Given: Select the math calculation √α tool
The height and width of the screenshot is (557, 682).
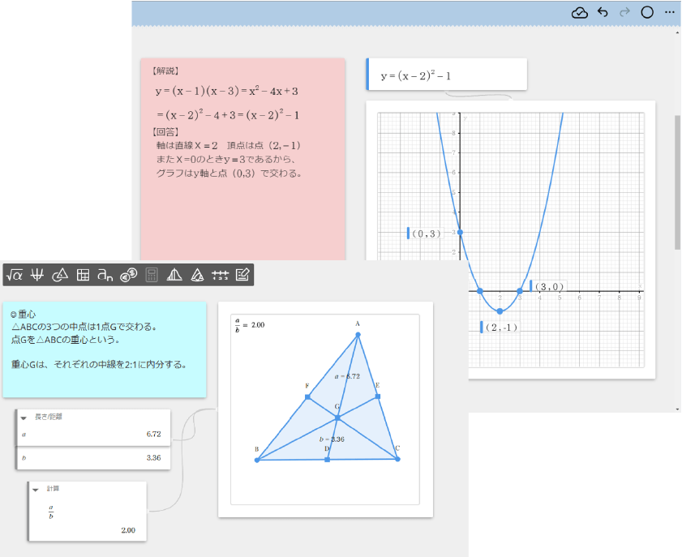Looking at the screenshot, I should click(x=14, y=274).
